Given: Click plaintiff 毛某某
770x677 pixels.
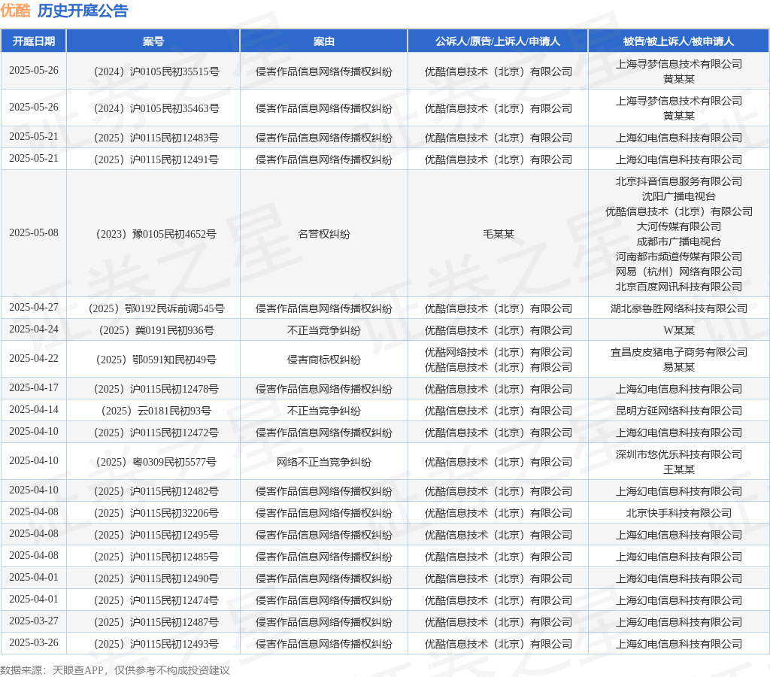Looking at the screenshot, I should pos(498,234).
